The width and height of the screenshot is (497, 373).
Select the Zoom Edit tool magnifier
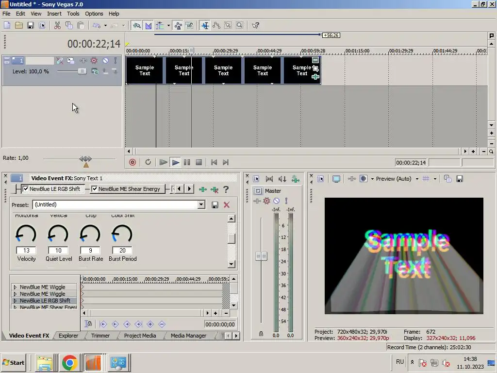coord(240,25)
